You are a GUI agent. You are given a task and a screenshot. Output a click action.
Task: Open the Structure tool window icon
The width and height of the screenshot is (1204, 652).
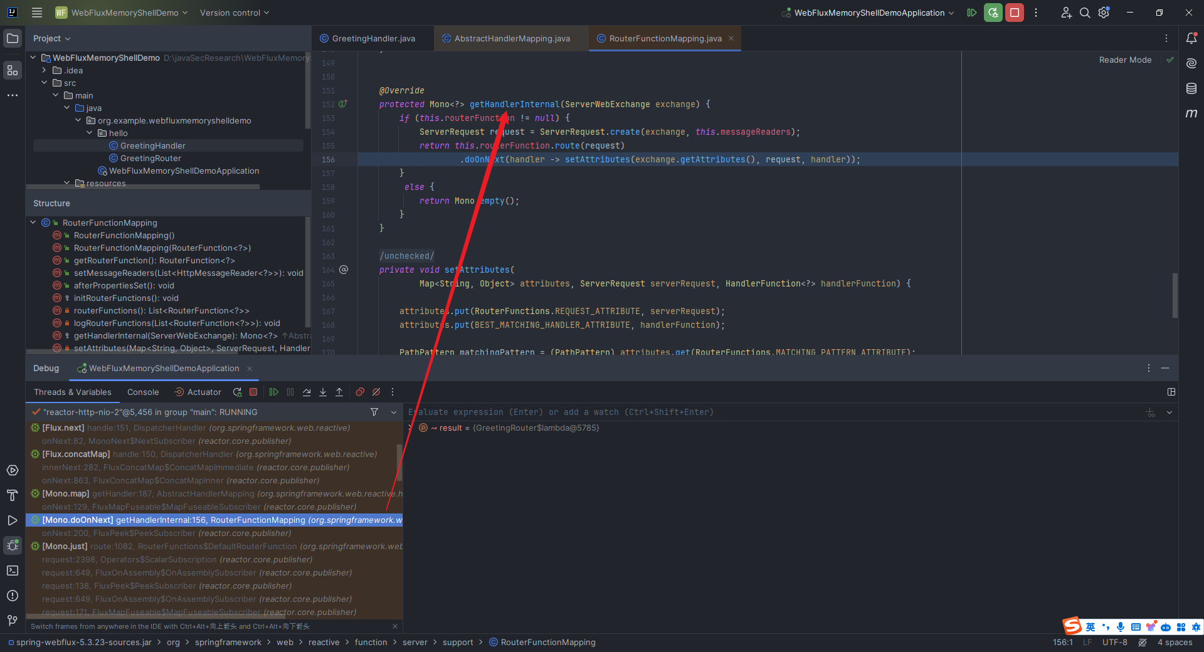(13, 70)
